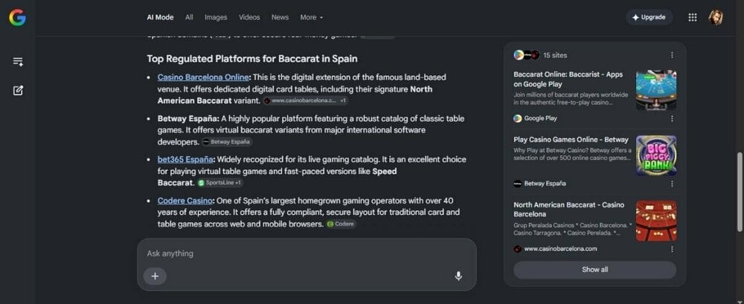
Task: Start a new chat with pencil icon
Action: [18, 90]
